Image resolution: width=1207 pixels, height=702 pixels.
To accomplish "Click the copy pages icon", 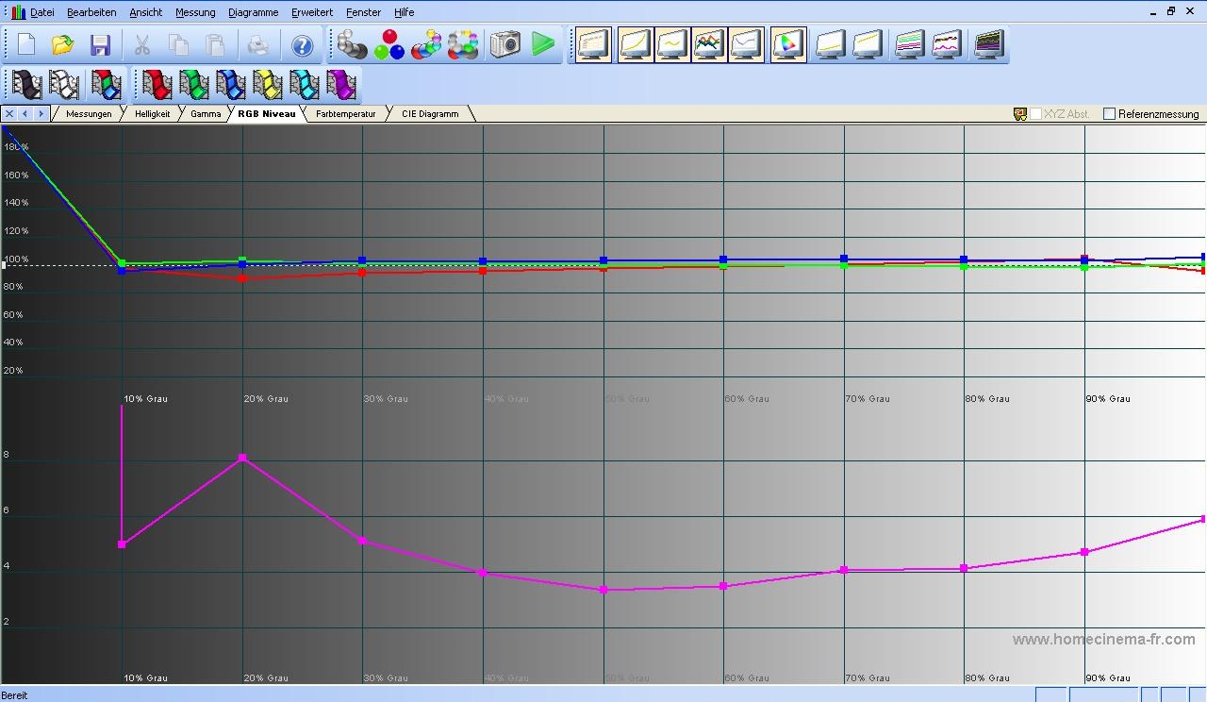I will click(x=179, y=44).
